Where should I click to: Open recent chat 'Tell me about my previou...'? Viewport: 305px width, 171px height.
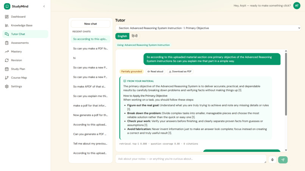pos(90,143)
